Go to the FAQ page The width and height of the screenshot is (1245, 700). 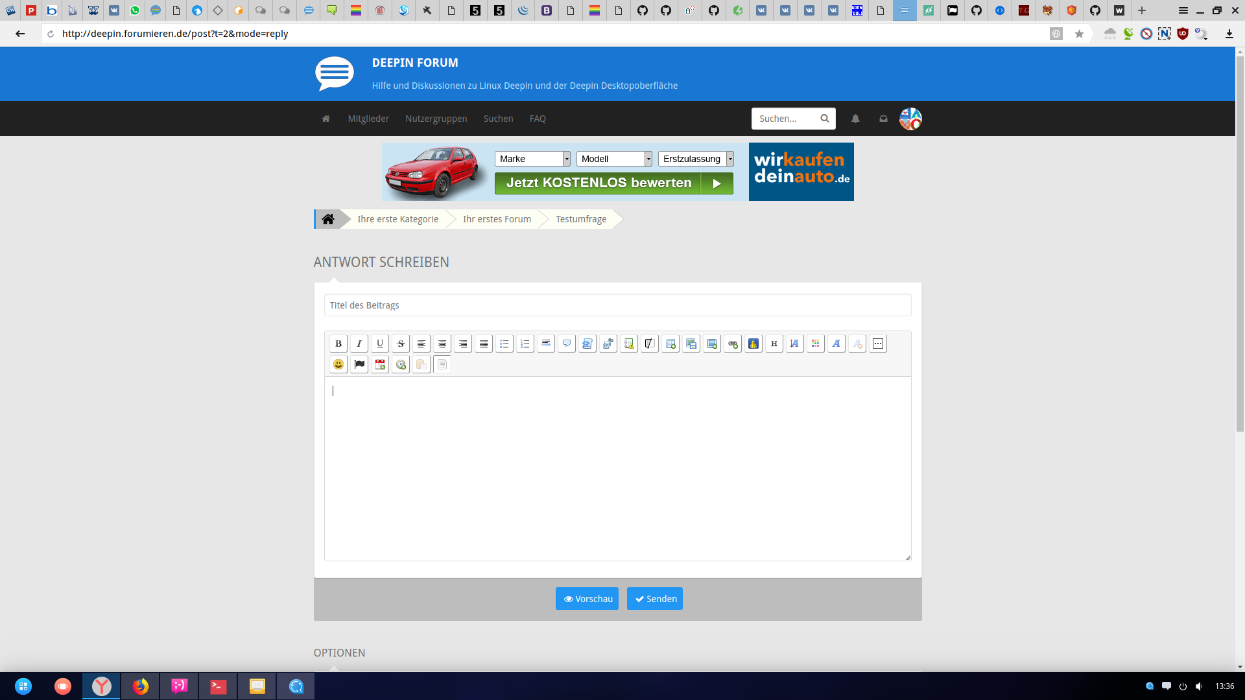[x=538, y=119]
